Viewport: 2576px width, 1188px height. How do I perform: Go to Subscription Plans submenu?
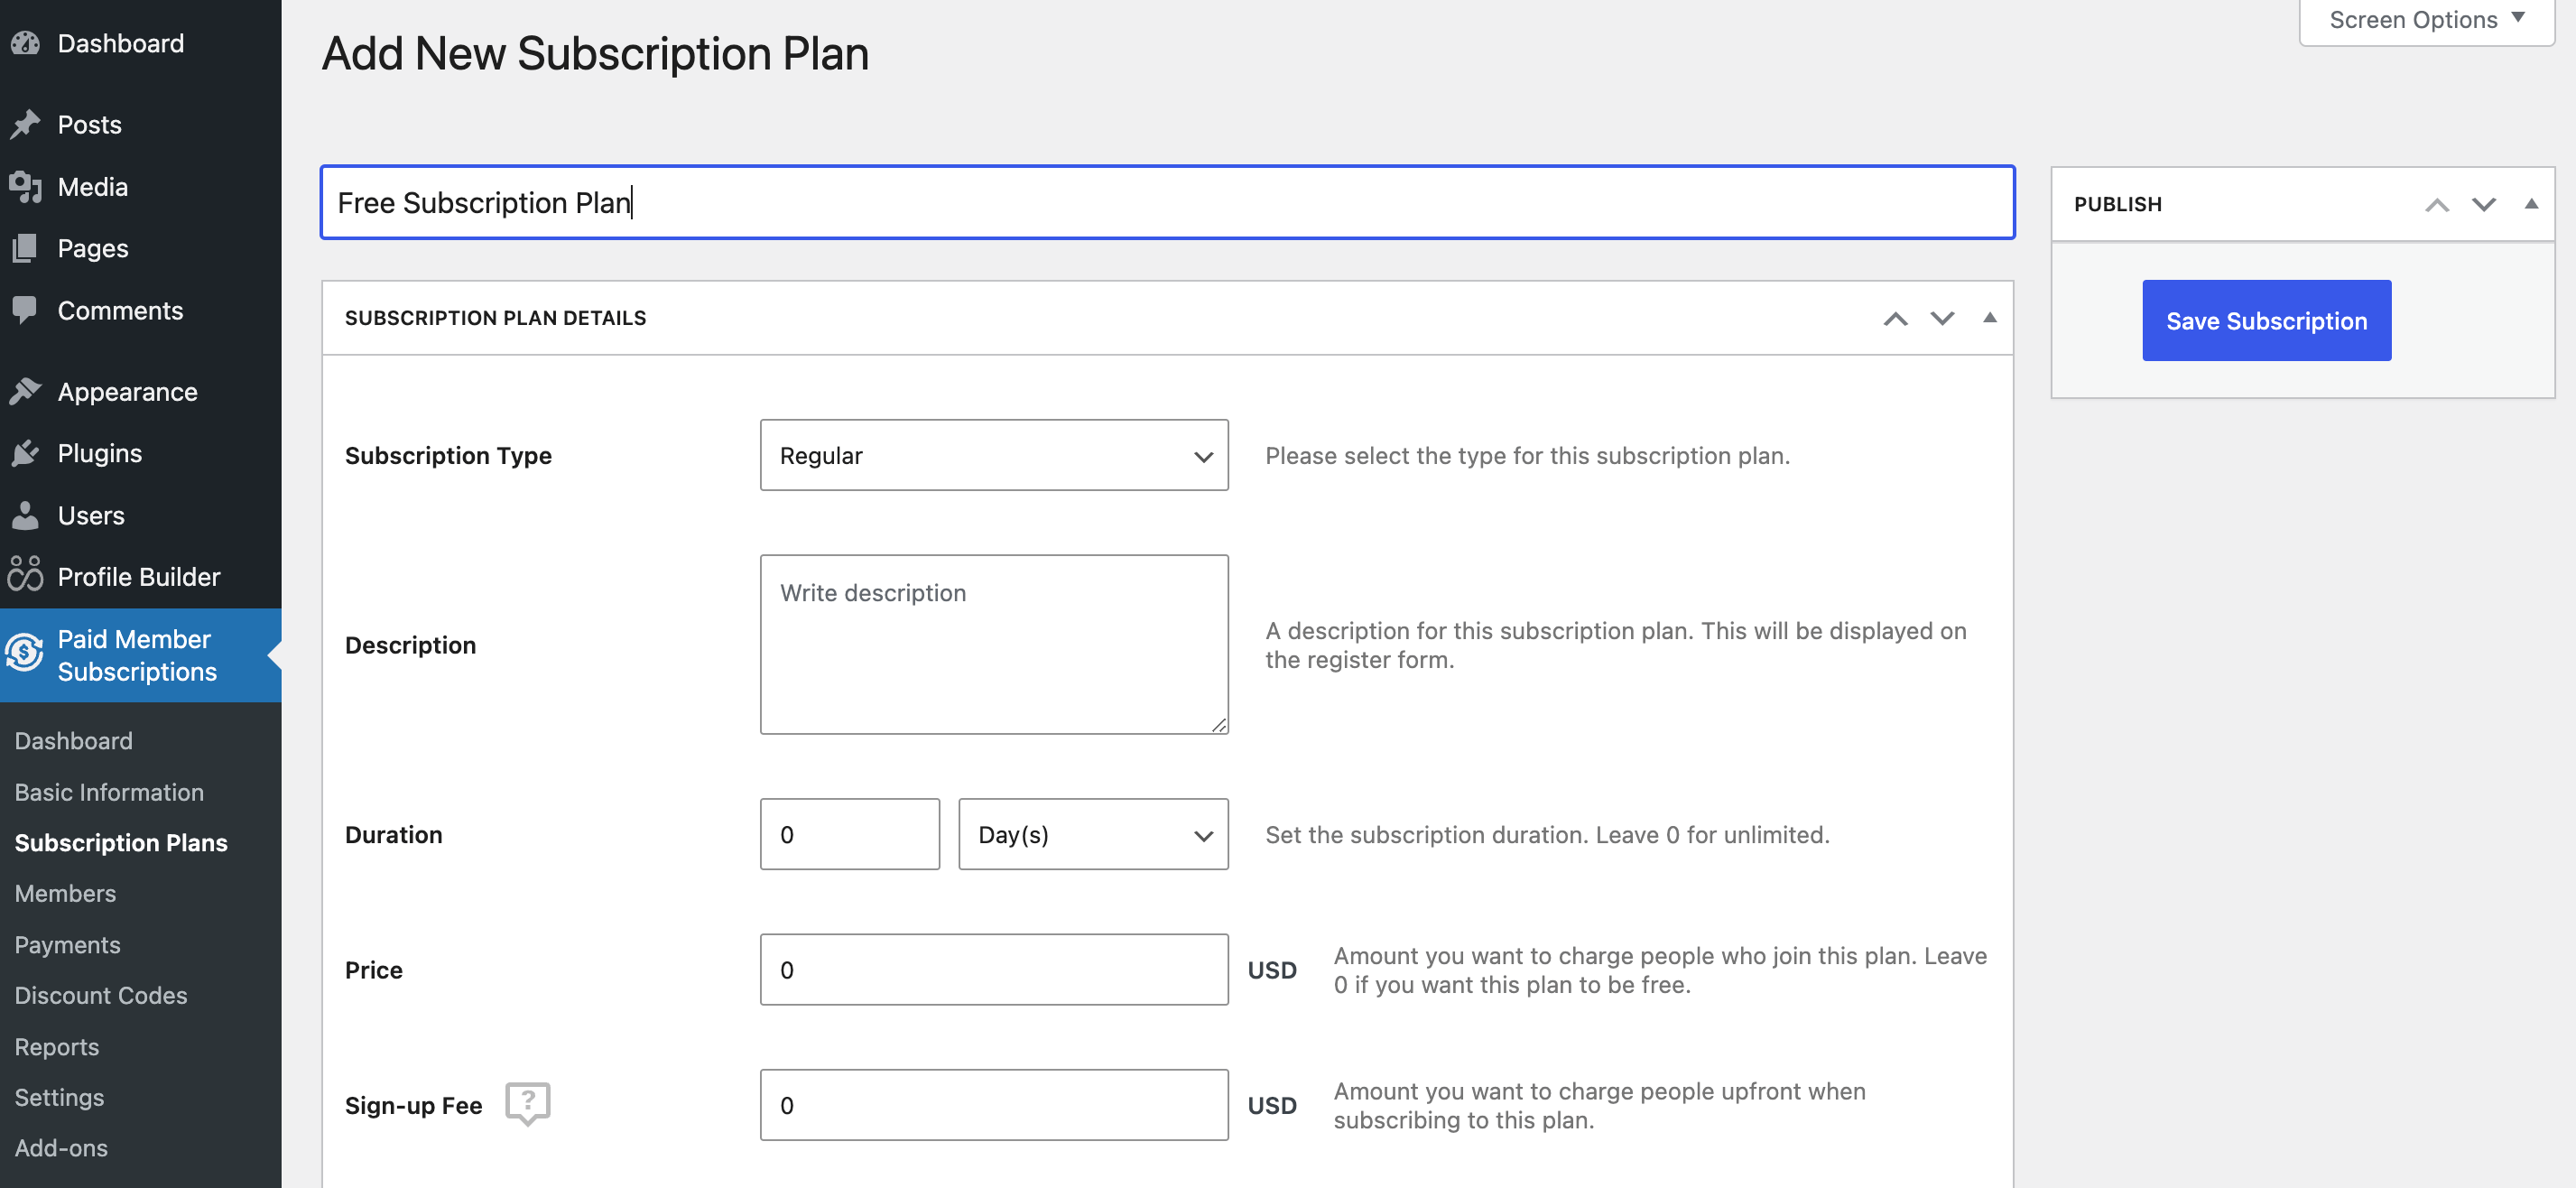click(121, 843)
